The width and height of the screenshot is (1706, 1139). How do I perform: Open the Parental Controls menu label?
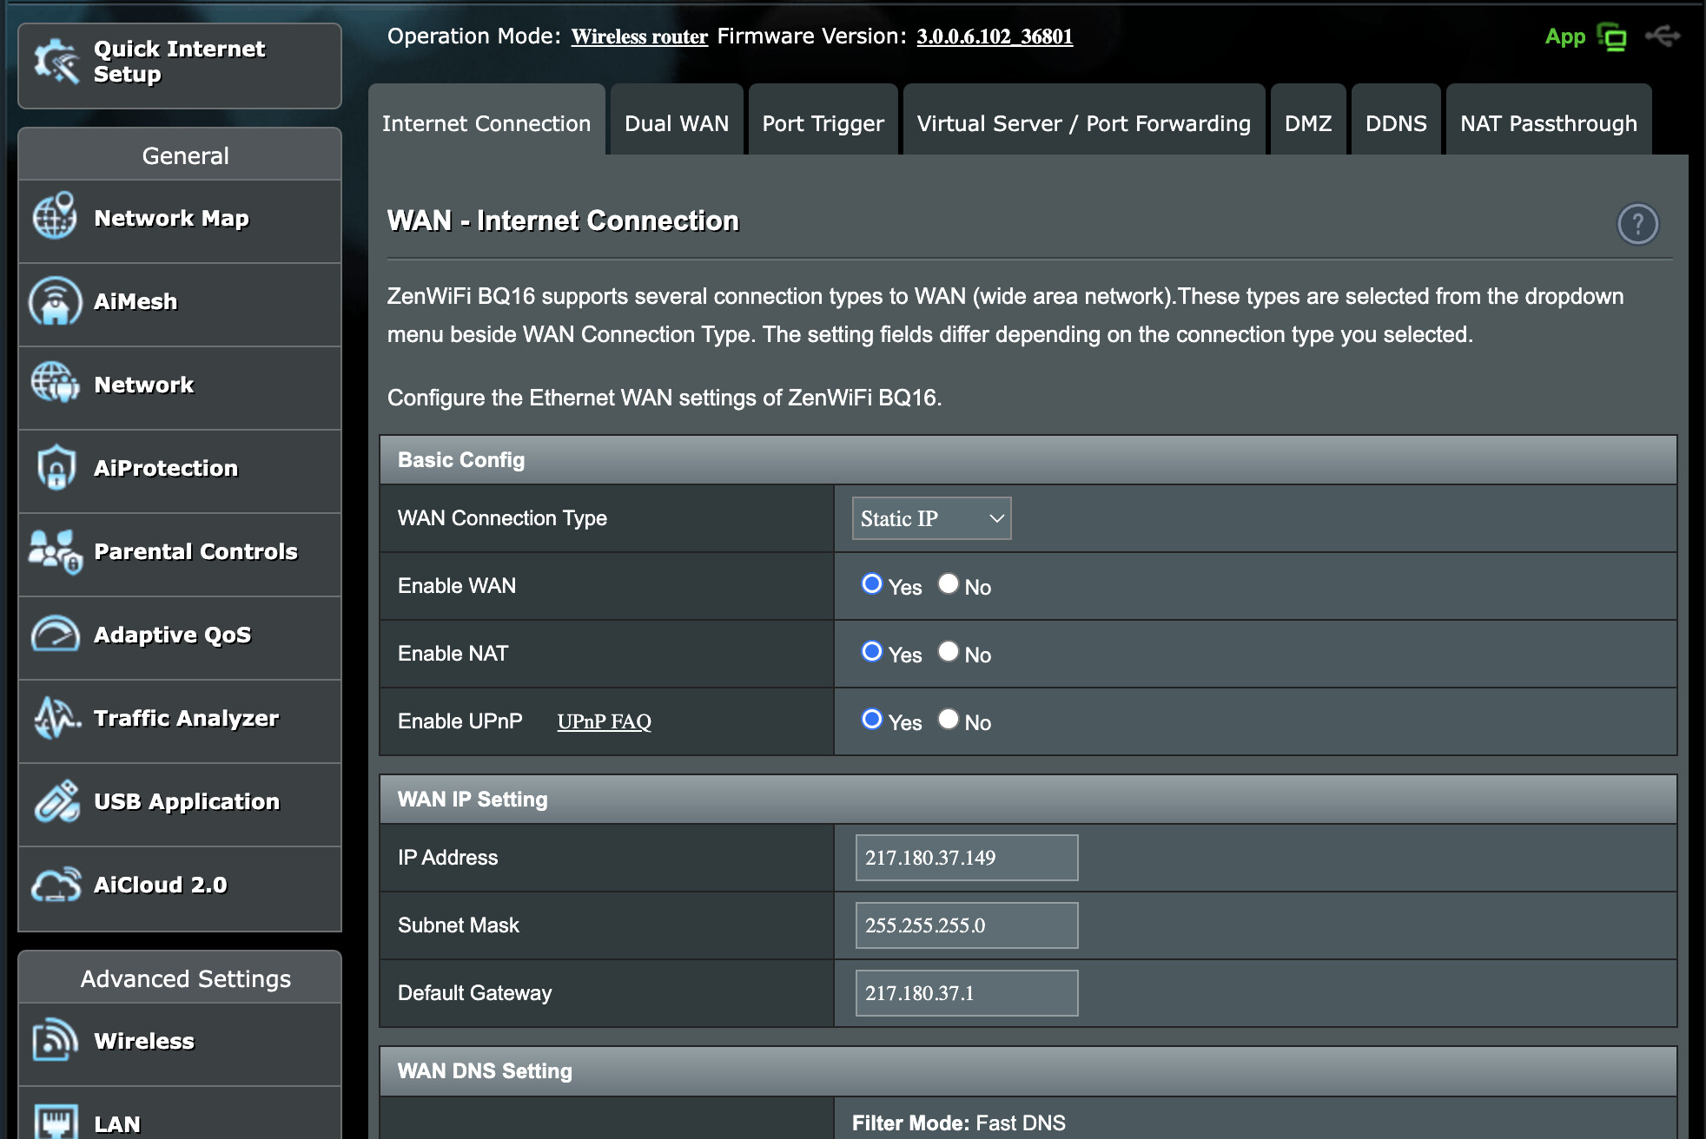click(x=195, y=551)
